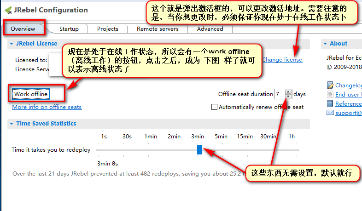
Task: Collapse the Time Saved Statistics section
Action: [12, 124]
